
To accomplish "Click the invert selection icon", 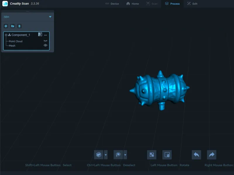I will [x=152, y=155].
